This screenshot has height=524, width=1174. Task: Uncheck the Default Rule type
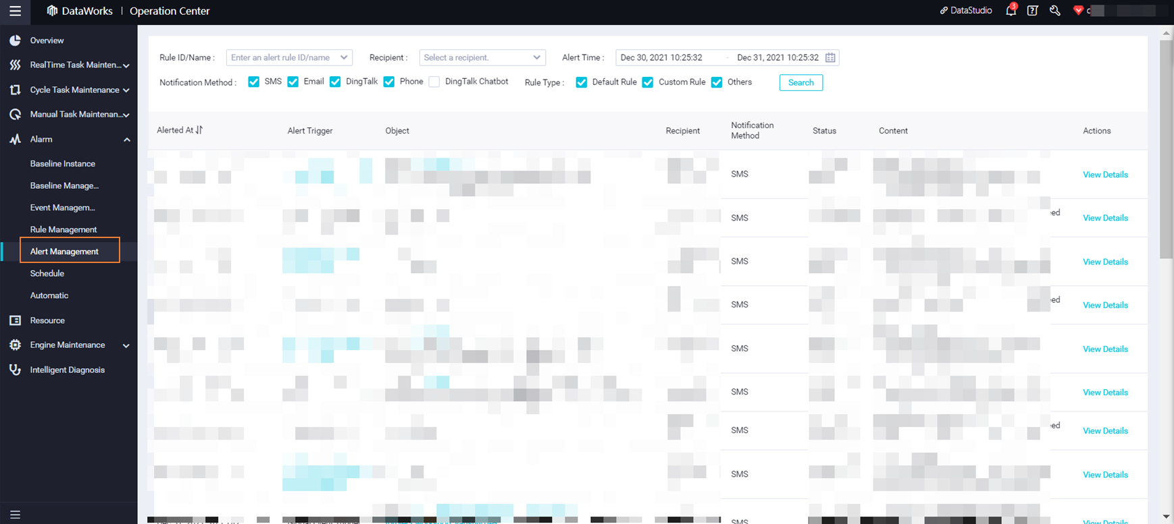coord(581,82)
